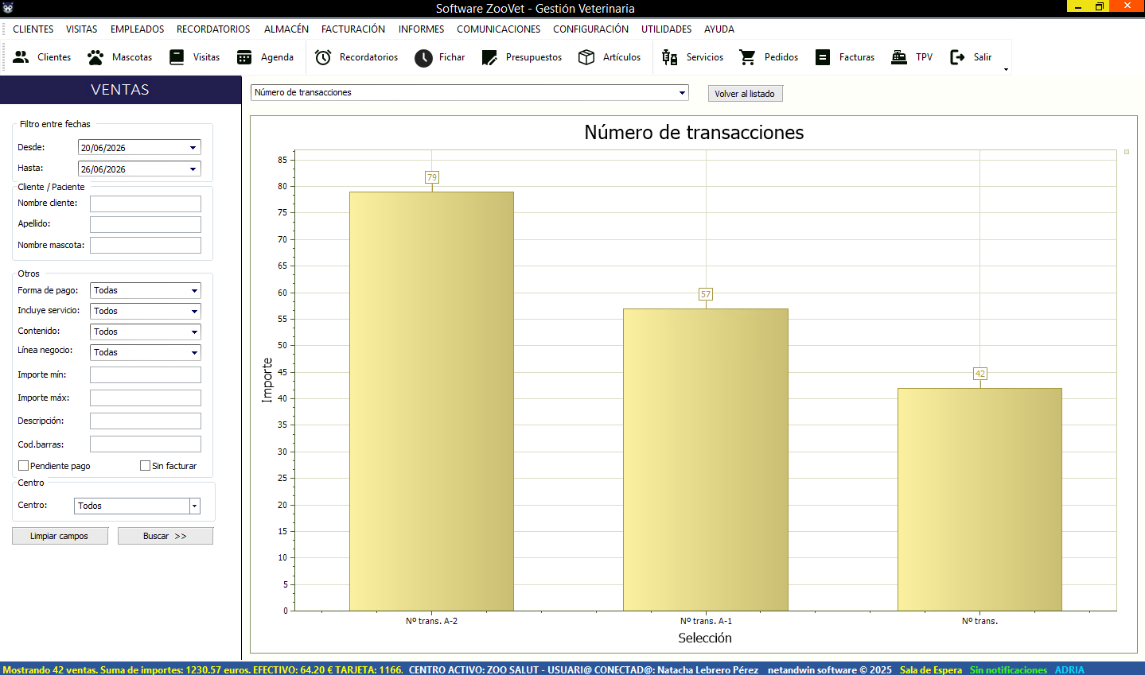This screenshot has height=675, width=1145.
Task: Open the RECORDATORIOS menu
Action: pos(213,29)
